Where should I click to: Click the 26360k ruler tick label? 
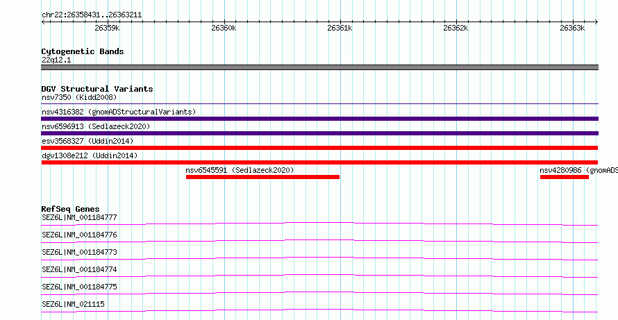(224, 28)
